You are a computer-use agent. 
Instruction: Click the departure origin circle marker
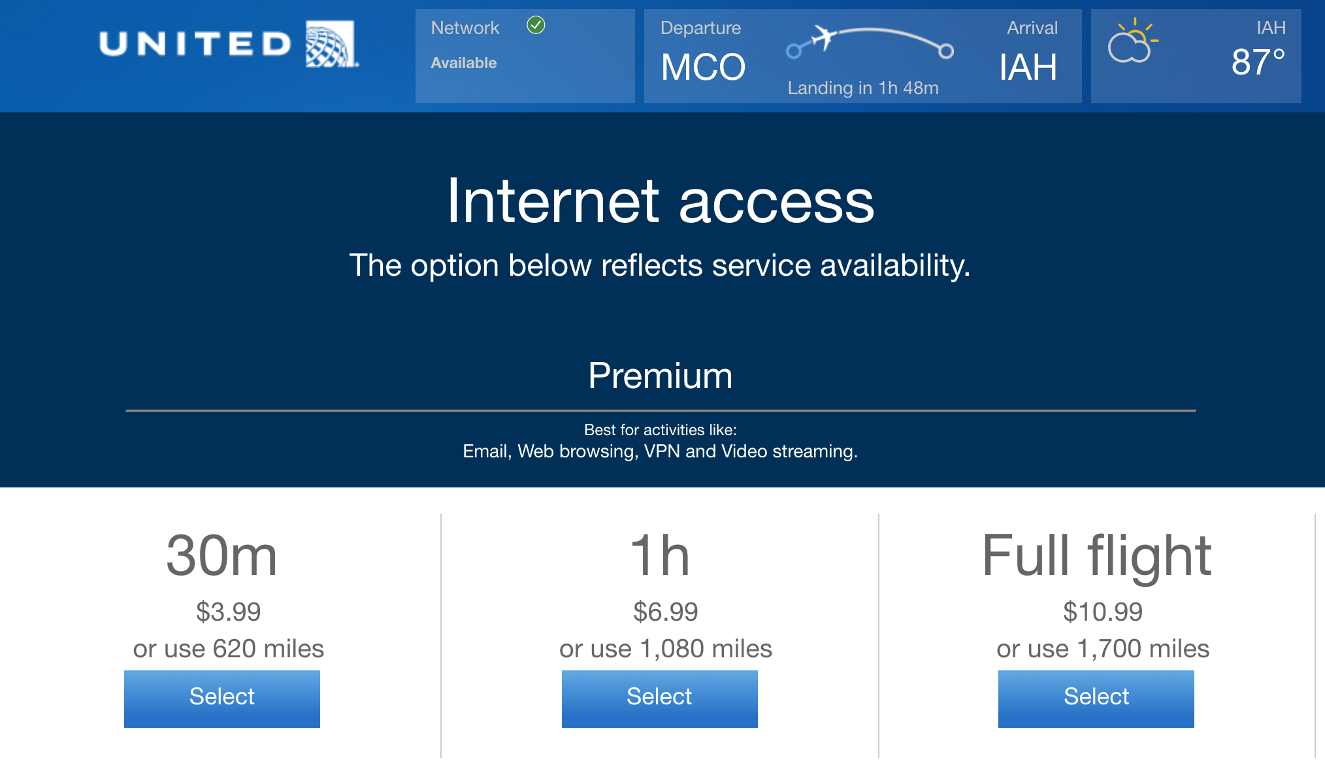[x=794, y=51]
